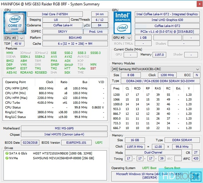The height and width of the screenshot is (183, 203).
Task: Select the 933.3 frequency timing row
Action: tap(155, 109)
